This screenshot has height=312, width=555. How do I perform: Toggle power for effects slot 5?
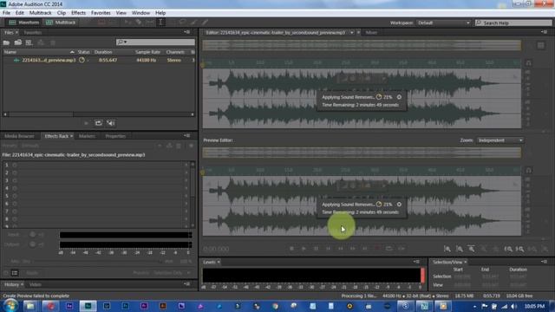pos(15,196)
